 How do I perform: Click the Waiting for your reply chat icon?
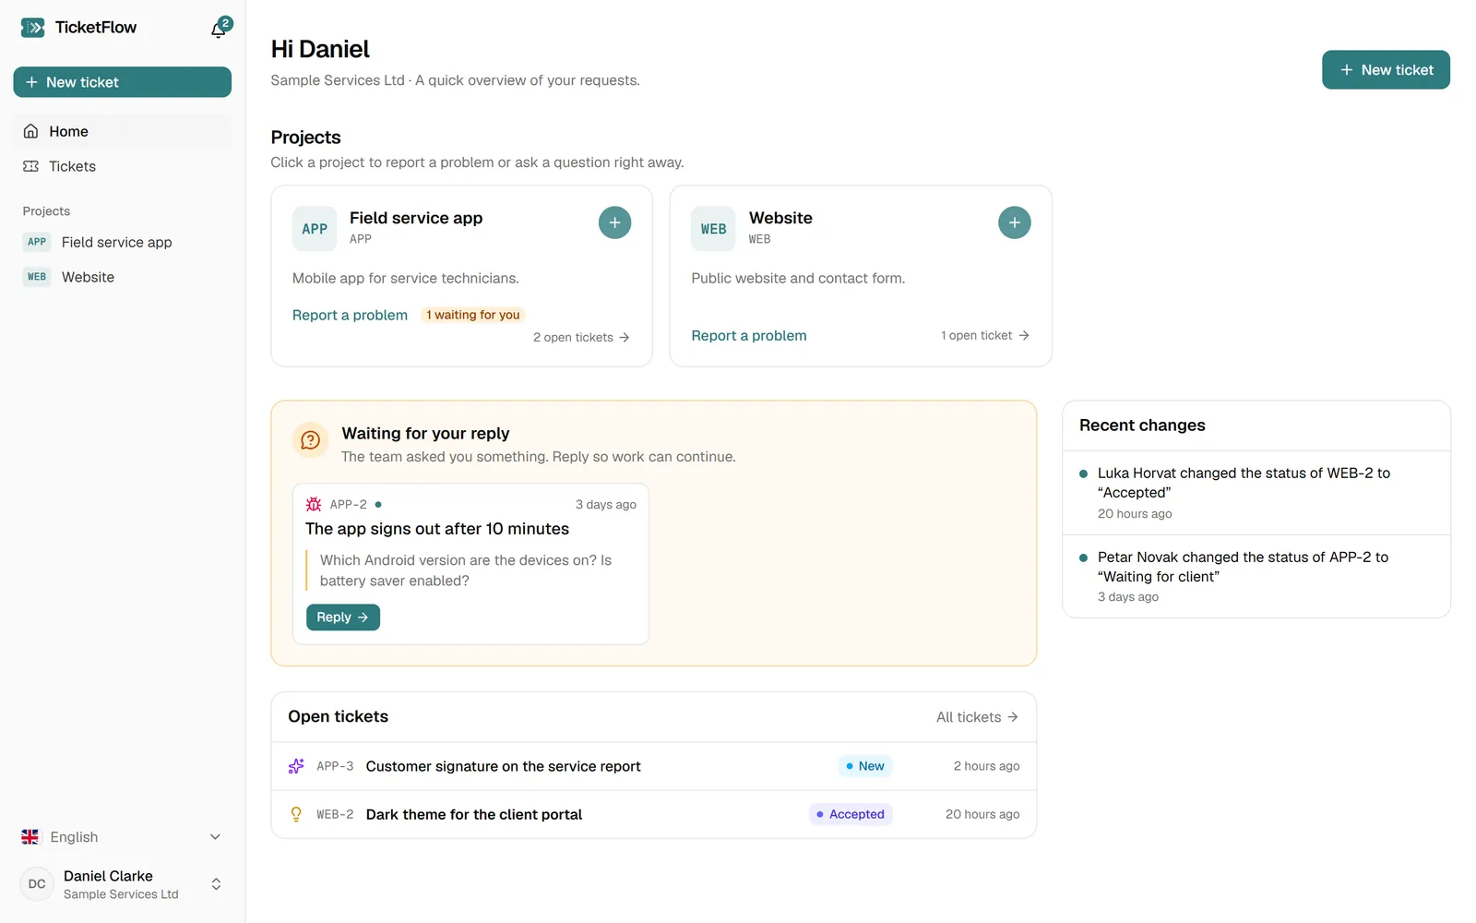click(x=311, y=440)
